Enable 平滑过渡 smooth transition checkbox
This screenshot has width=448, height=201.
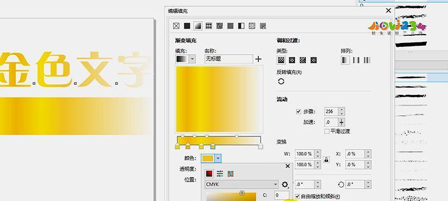click(327, 131)
